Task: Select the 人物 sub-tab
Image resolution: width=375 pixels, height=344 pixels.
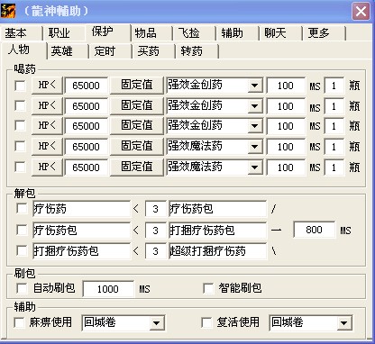Action: tap(24, 50)
